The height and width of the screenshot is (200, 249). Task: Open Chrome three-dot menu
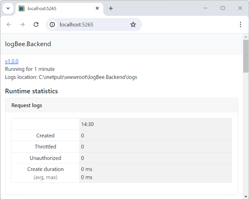(x=240, y=25)
